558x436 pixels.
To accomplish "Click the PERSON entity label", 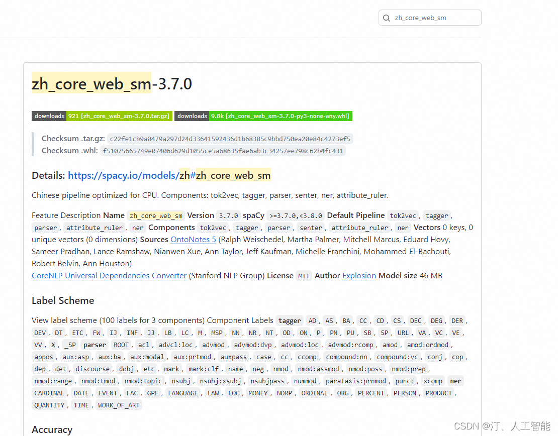I will tap(405, 393).
